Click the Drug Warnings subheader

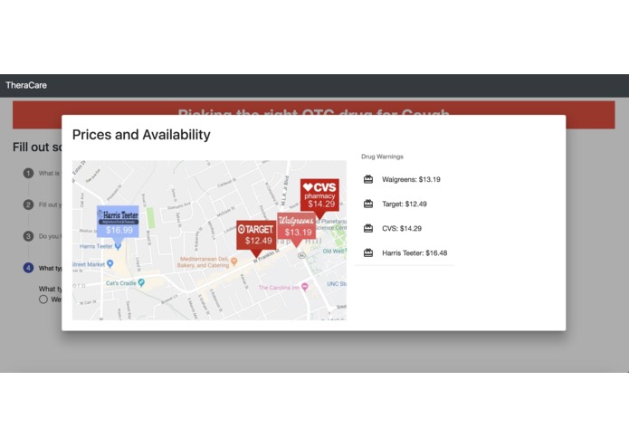[x=382, y=157]
